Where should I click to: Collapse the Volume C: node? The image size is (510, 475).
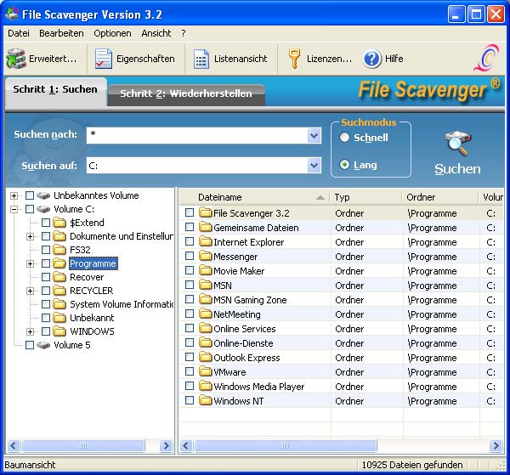(14, 209)
